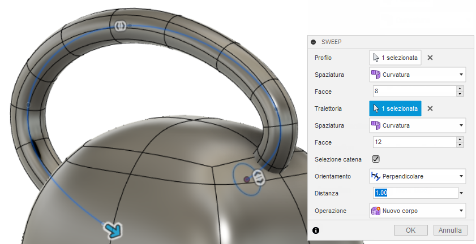This screenshot has height=244, width=476.
Task: Click the Orientamento label
Action: coord(333,176)
